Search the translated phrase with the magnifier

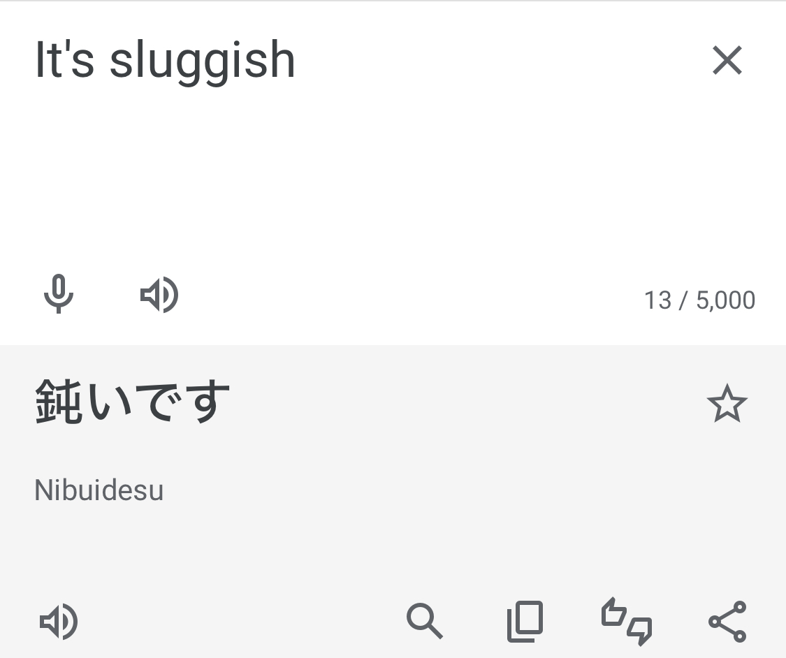click(424, 621)
